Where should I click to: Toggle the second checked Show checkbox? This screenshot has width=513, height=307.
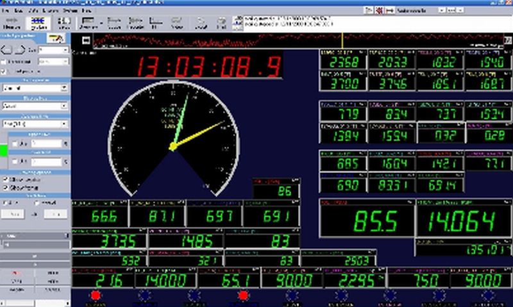point(6,188)
